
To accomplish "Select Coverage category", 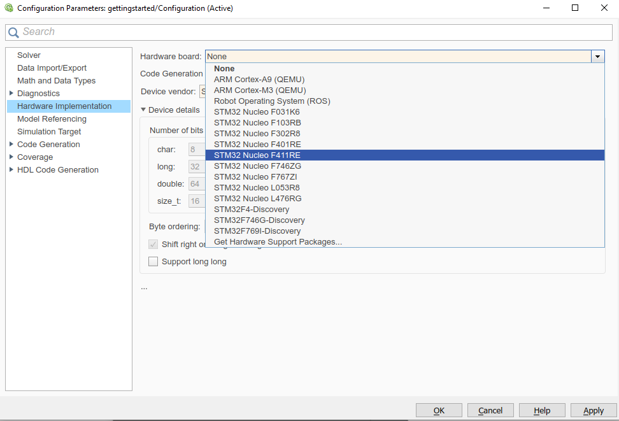I will pos(35,157).
